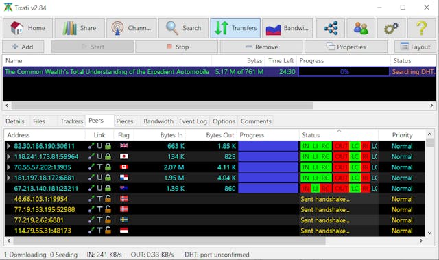Expand peer 118.241.173.81:59964
This screenshot has height=260, width=439.
click(9, 156)
